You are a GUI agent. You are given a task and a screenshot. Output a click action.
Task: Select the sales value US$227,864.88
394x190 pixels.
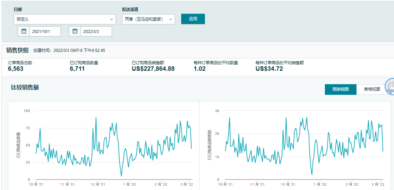point(153,69)
